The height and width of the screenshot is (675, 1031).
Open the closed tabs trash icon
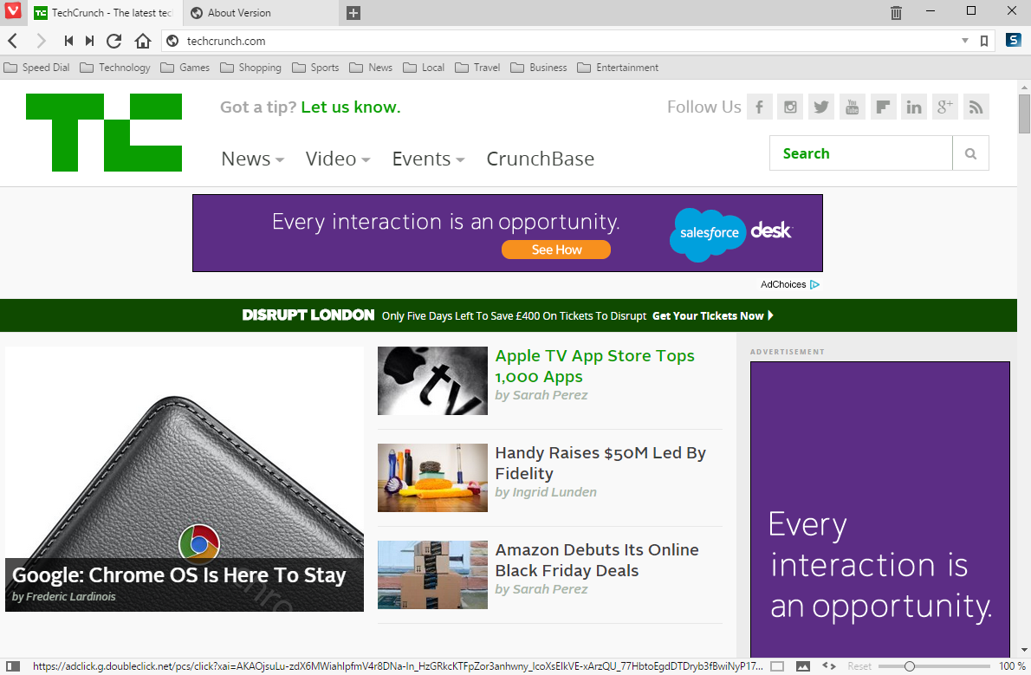pos(896,12)
